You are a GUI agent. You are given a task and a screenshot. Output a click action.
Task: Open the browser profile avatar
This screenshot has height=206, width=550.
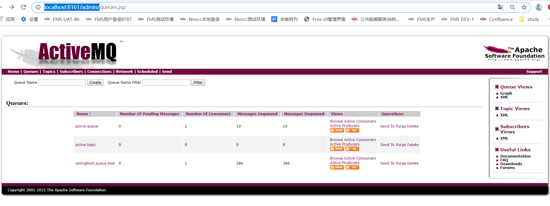[x=539, y=7]
